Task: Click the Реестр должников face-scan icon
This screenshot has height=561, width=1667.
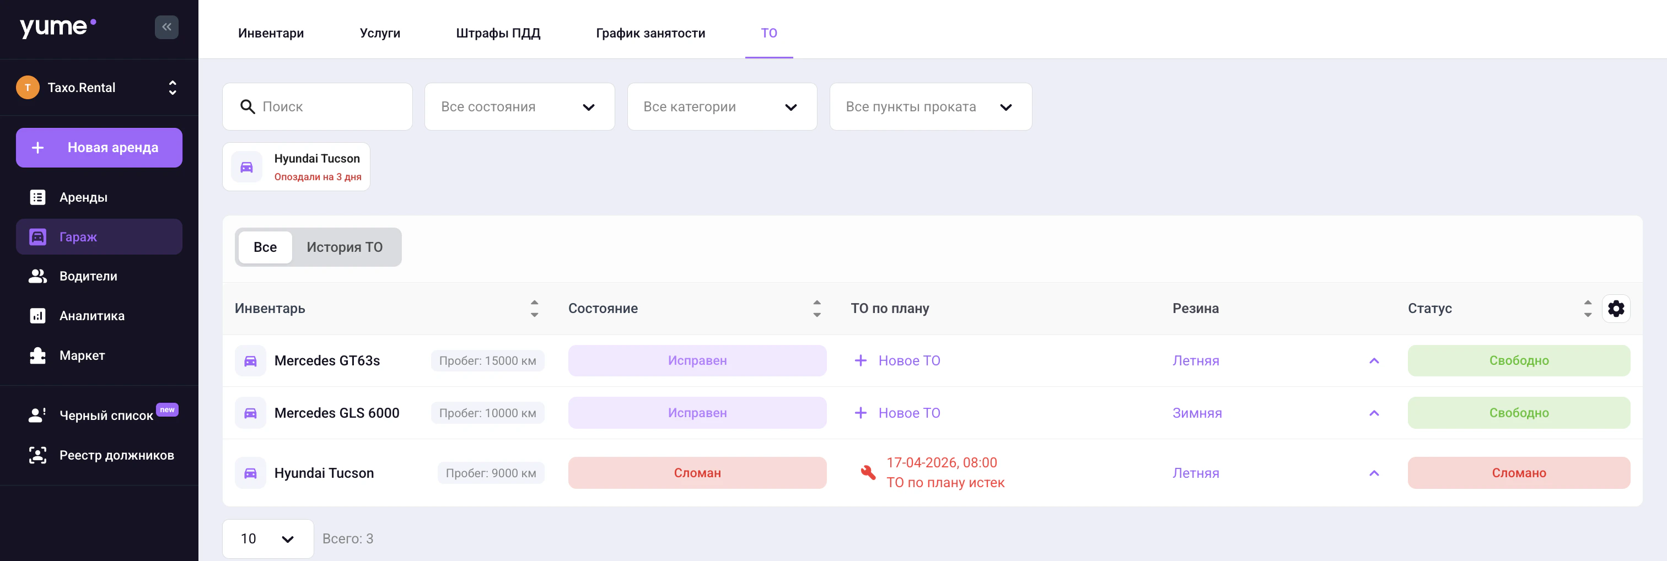Action: (37, 455)
